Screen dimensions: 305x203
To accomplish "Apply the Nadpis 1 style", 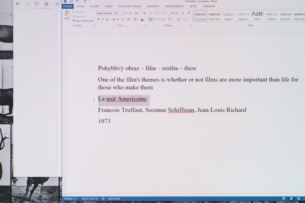I will pyautogui.click(x=228, y=16).
